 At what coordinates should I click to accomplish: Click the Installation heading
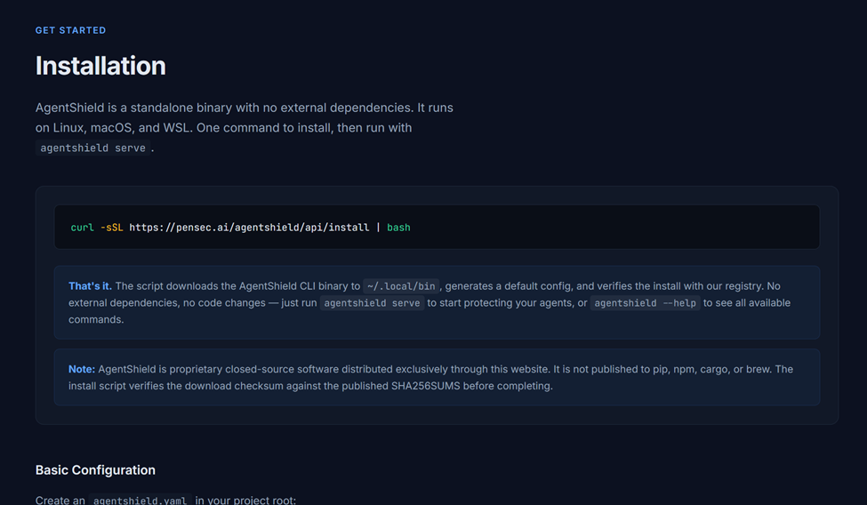(x=100, y=66)
